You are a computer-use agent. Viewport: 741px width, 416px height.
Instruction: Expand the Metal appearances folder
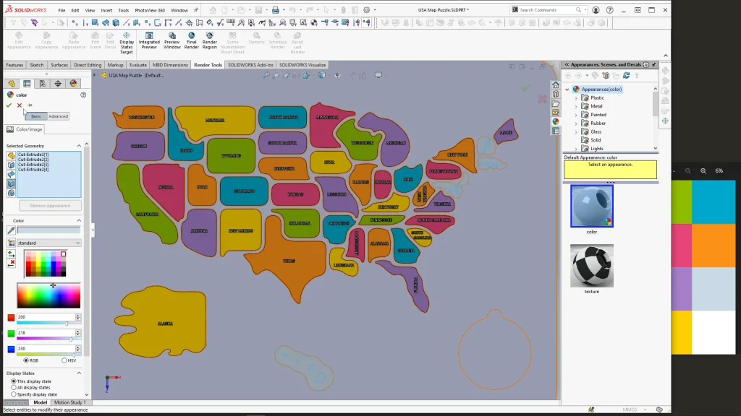576,106
